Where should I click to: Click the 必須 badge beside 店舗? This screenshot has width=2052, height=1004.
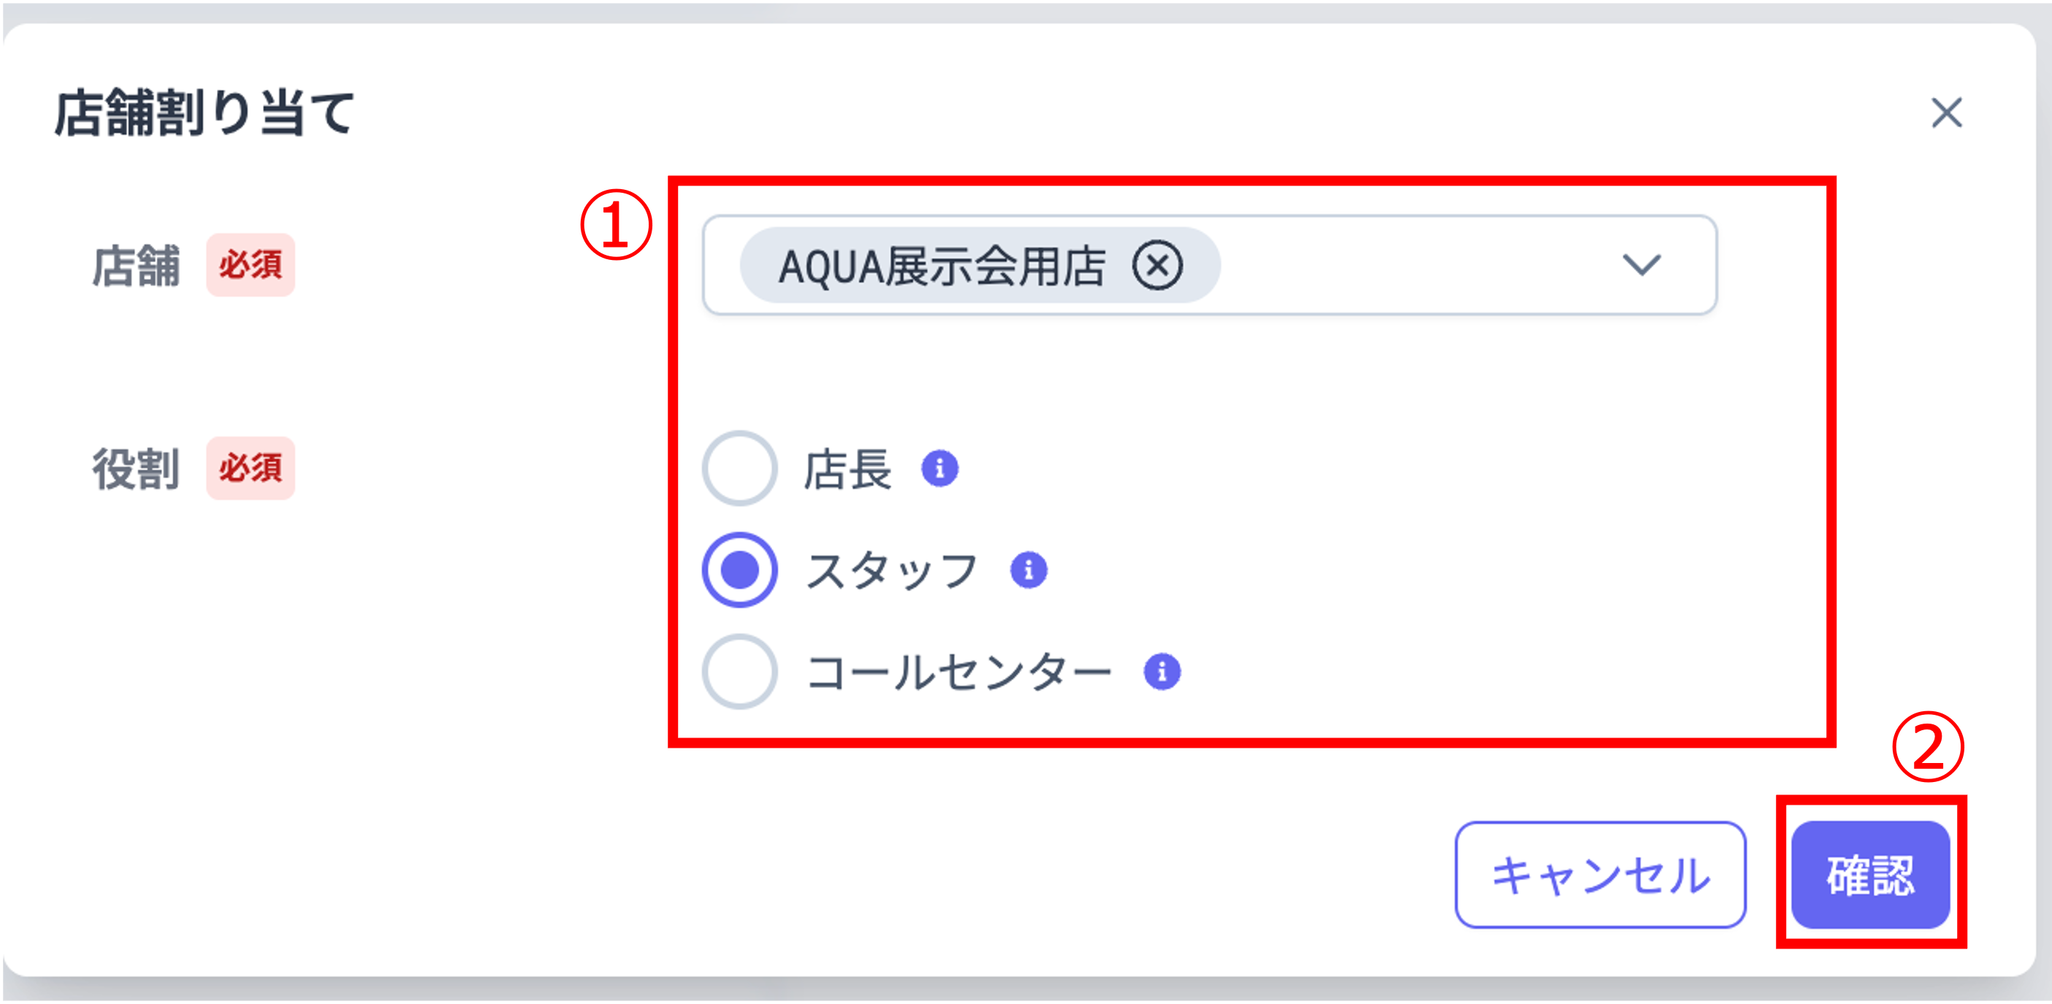click(x=251, y=267)
